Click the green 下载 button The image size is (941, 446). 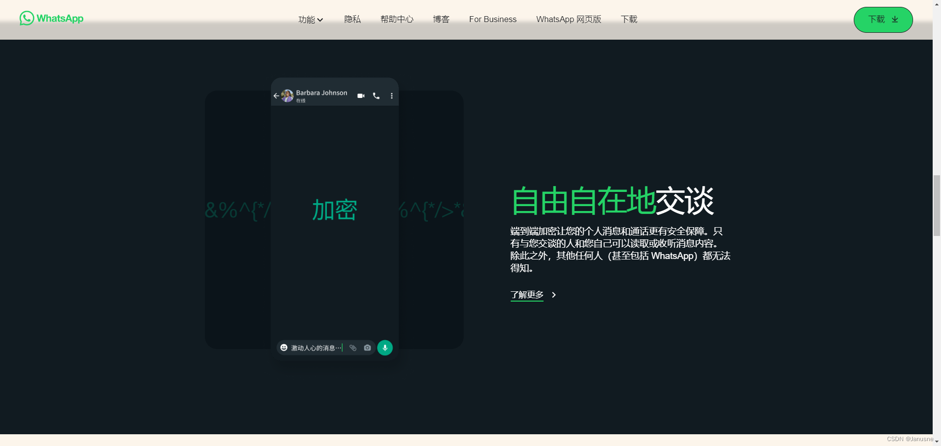[x=883, y=20]
